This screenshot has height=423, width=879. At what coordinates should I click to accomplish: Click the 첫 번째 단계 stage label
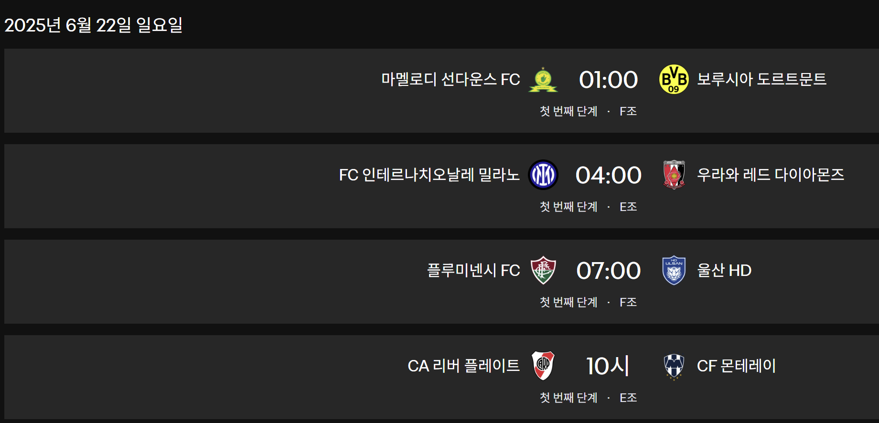click(x=568, y=111)
